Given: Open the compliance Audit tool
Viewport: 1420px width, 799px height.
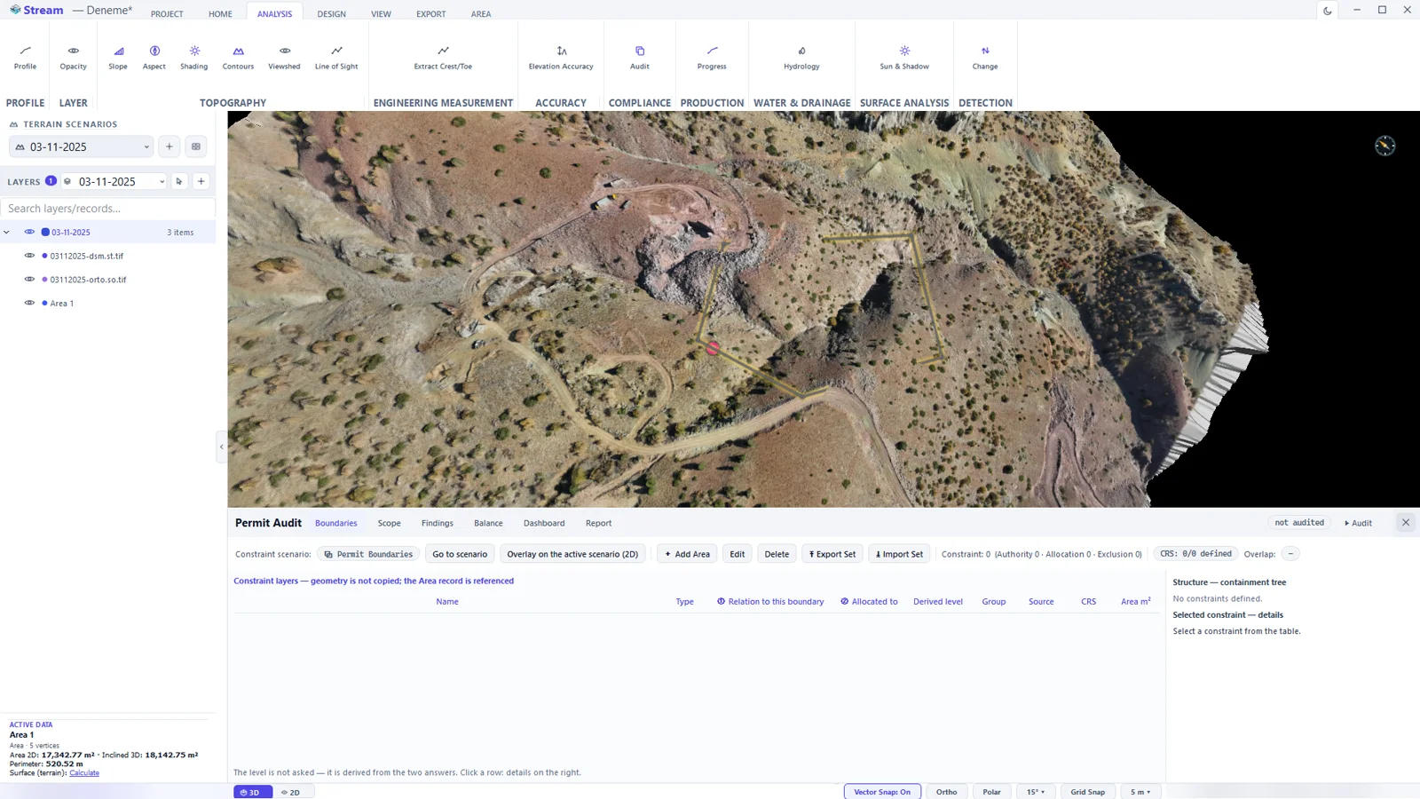Looking at the screenshot, I should [x=640, y=57].
